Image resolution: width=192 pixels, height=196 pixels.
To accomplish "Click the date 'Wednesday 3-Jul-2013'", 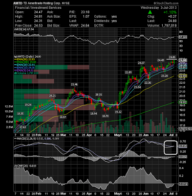I will [x=158, y=8].
